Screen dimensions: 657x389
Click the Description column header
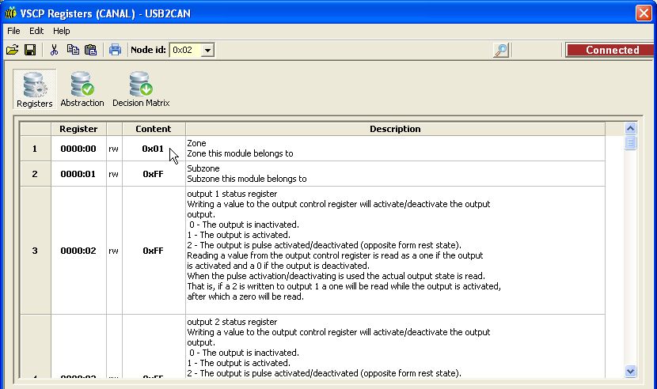(x=394, y=129)
